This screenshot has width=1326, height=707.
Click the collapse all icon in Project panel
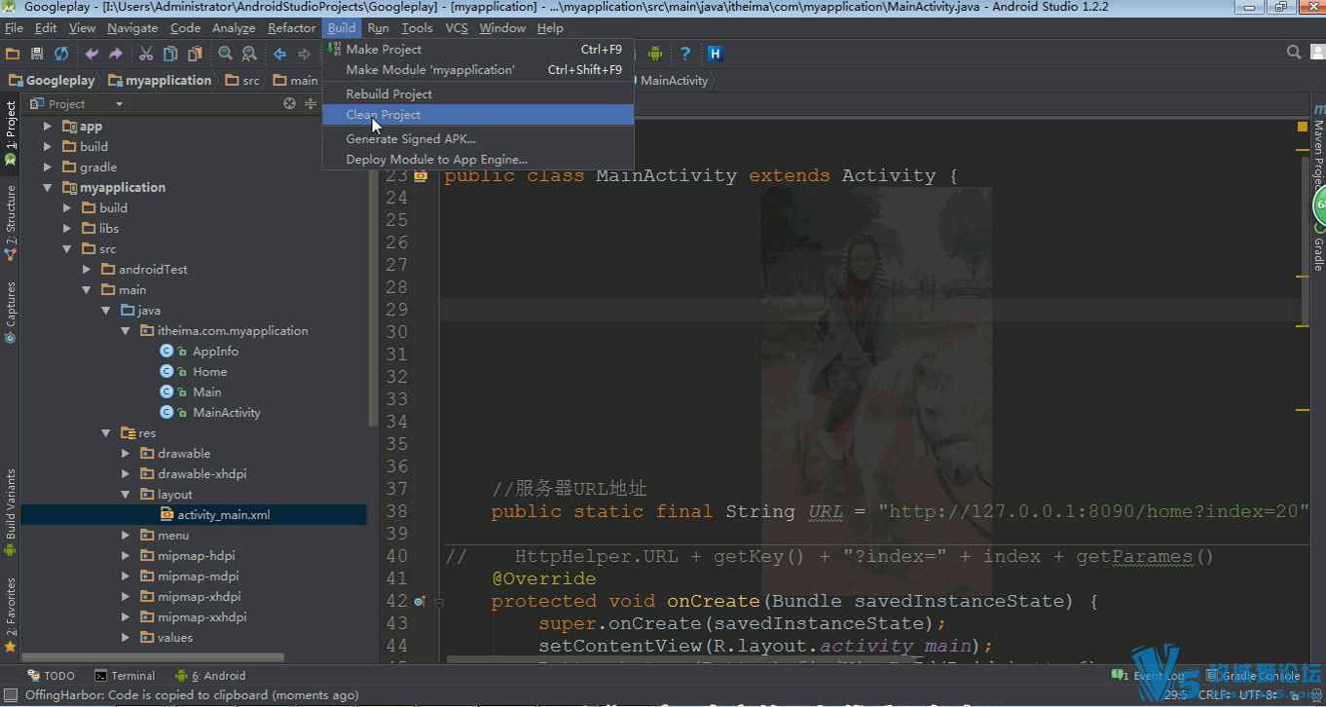pos(311,103)
